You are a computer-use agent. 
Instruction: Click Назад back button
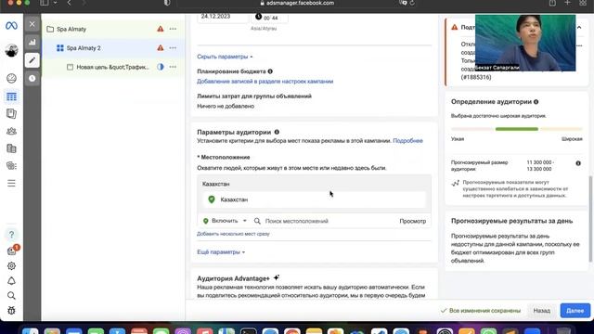point(542,311)
